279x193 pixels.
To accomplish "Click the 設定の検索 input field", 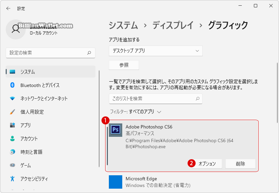I will point(51,53).
